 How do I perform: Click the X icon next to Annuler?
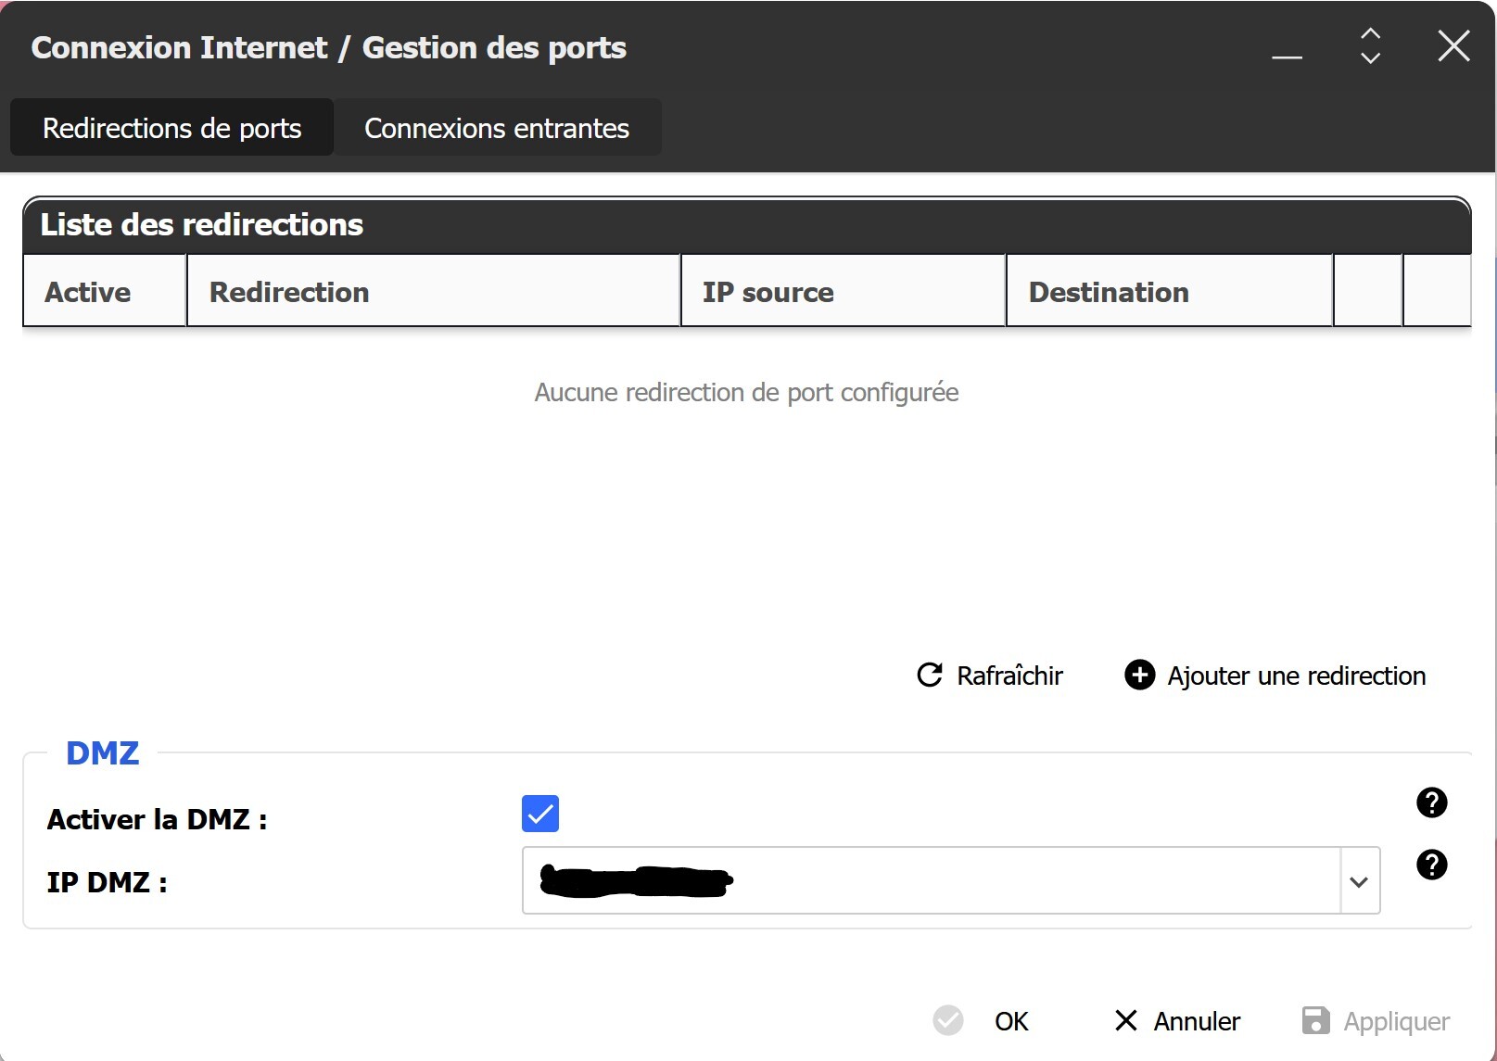(x=1125, y=1020)
